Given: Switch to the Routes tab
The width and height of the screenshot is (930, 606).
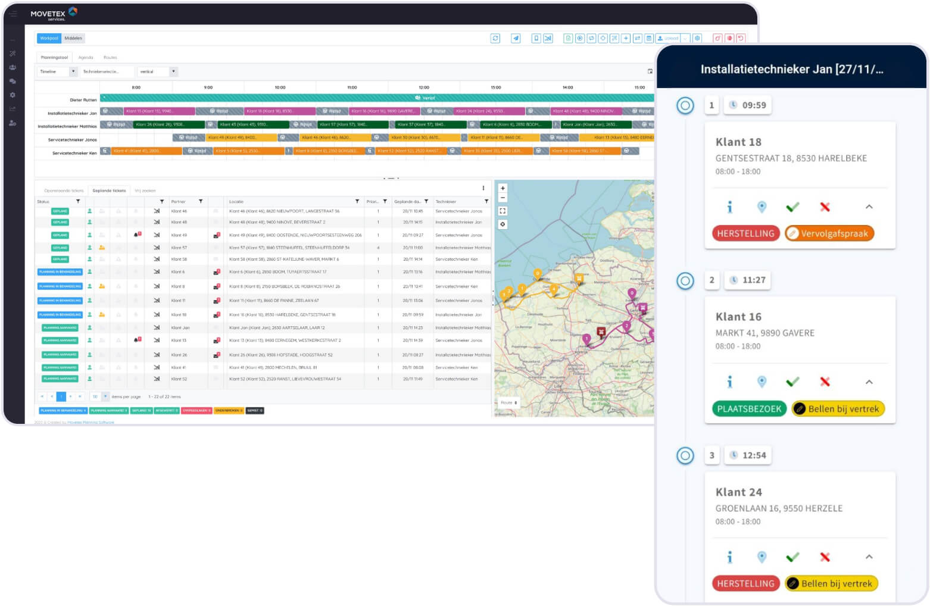Looking at the screenshot, I should click(110, 58).
